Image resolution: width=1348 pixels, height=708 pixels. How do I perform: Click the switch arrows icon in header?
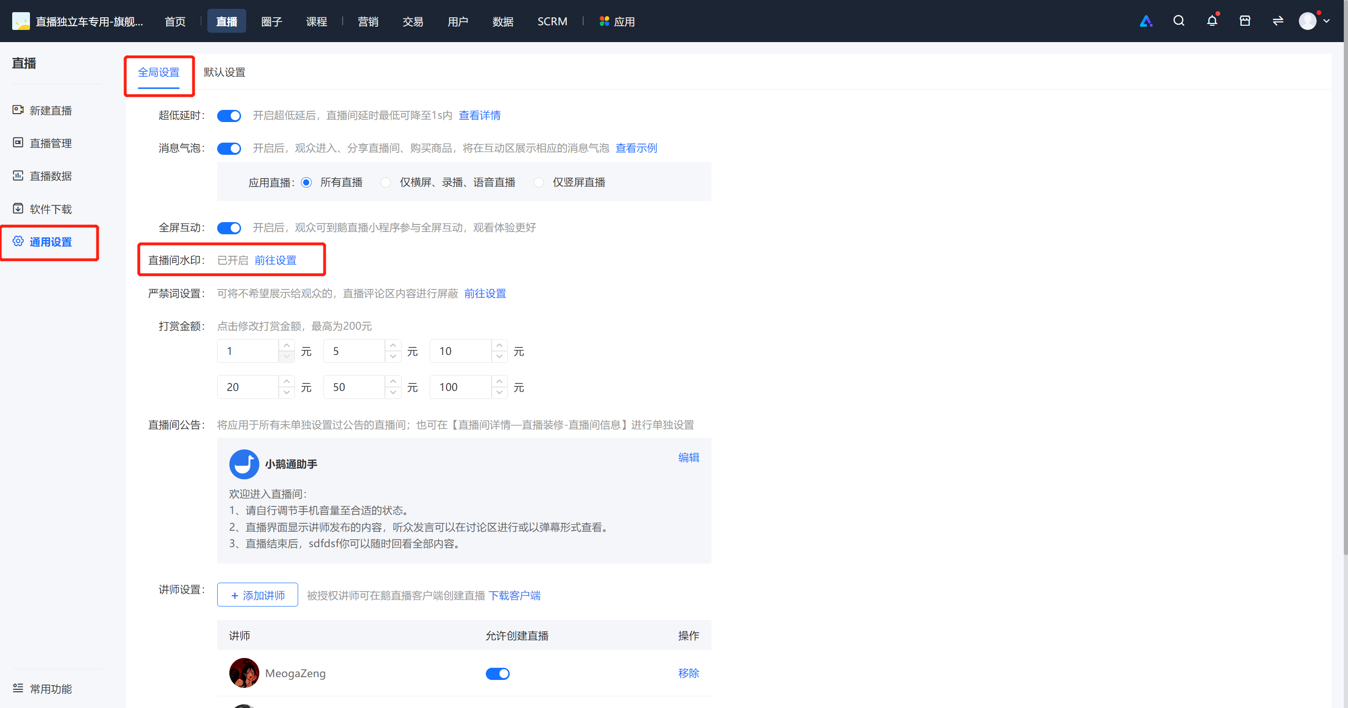click(1278, 21)
